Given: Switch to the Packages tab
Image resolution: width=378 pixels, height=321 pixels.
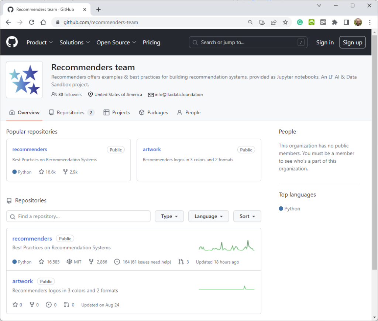Looking at the screenshot, I should [153, 112].
